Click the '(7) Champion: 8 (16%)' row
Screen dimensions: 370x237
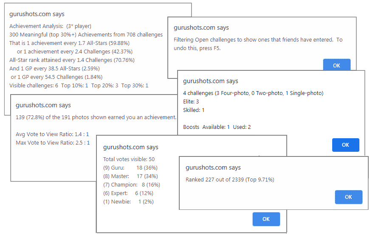click(131, 185)
